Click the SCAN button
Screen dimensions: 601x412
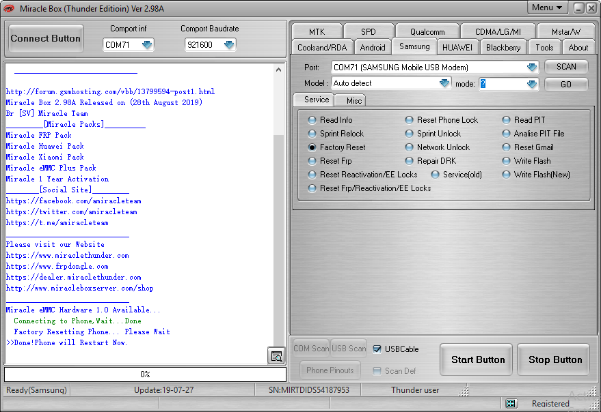[566, 67]
